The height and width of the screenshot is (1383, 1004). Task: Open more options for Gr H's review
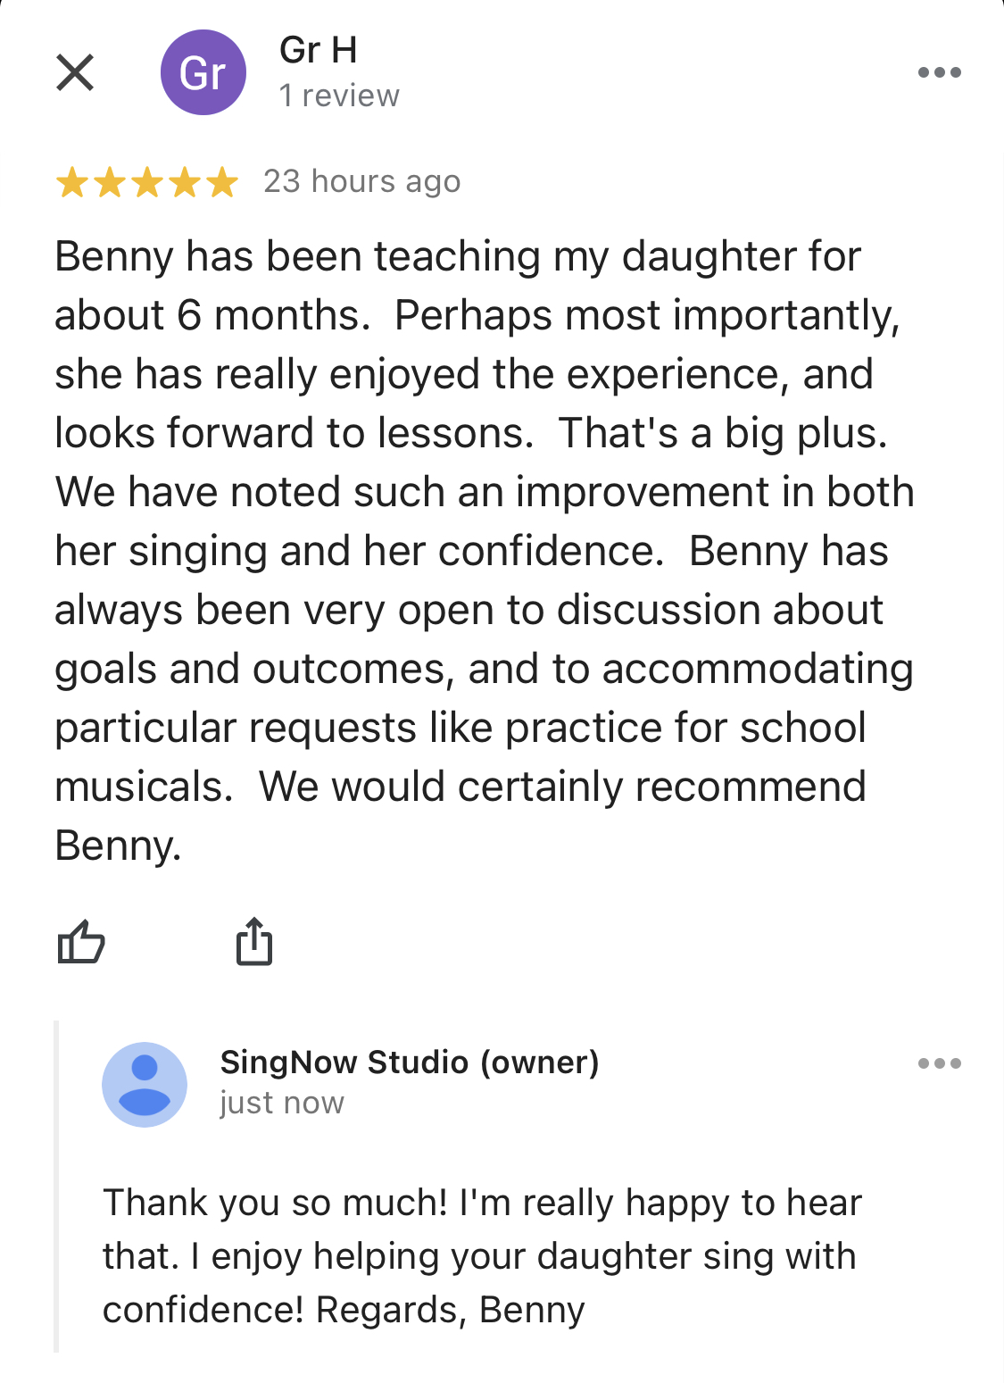[x=939, y=72]
